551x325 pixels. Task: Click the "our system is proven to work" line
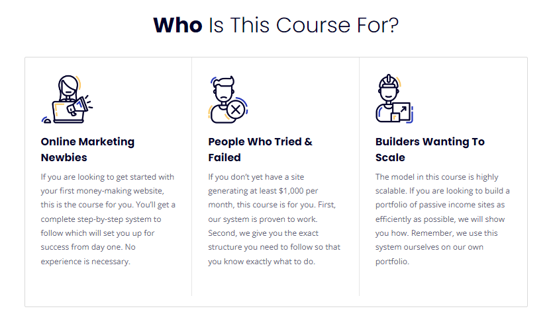click(x=263, y=219)
